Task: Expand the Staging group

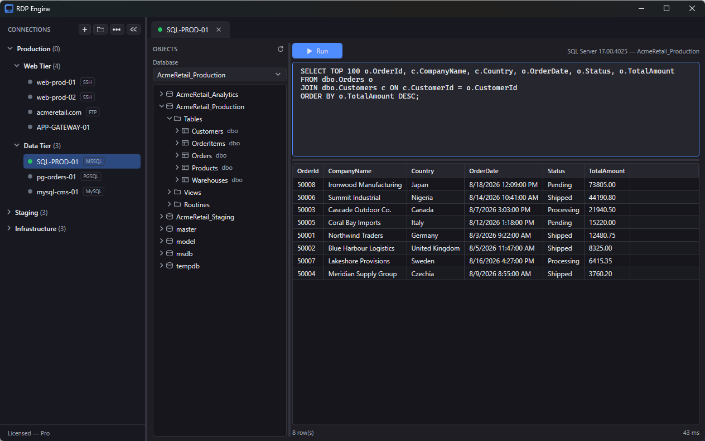Action: coord(9,212)
